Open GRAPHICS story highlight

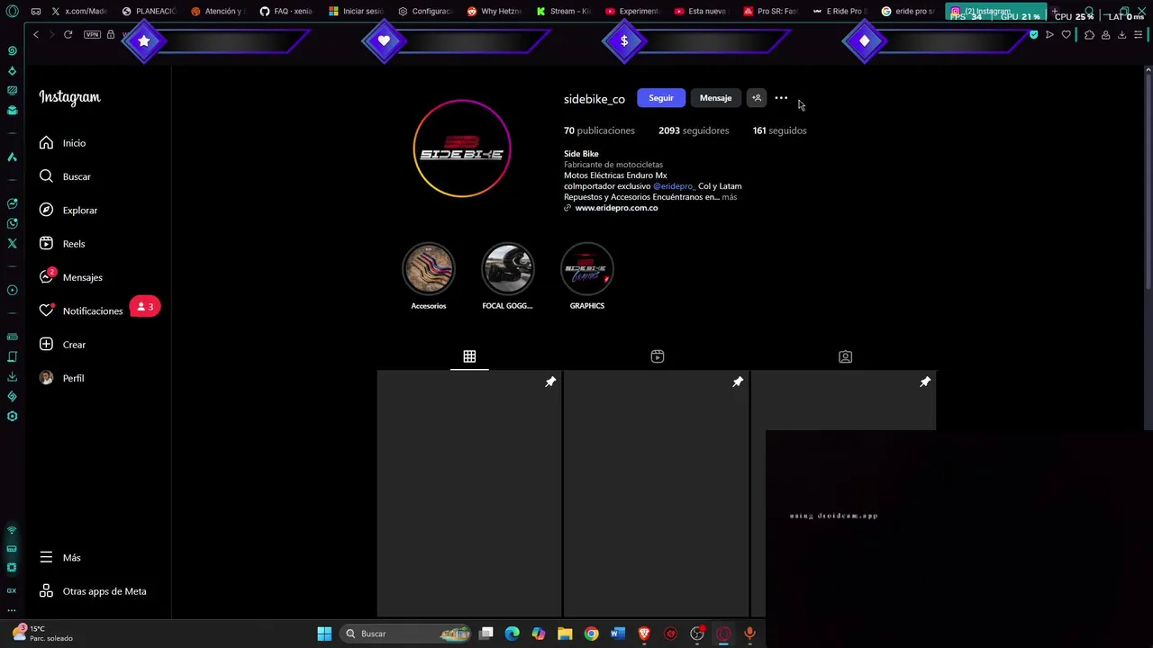(x=587, y=276)
